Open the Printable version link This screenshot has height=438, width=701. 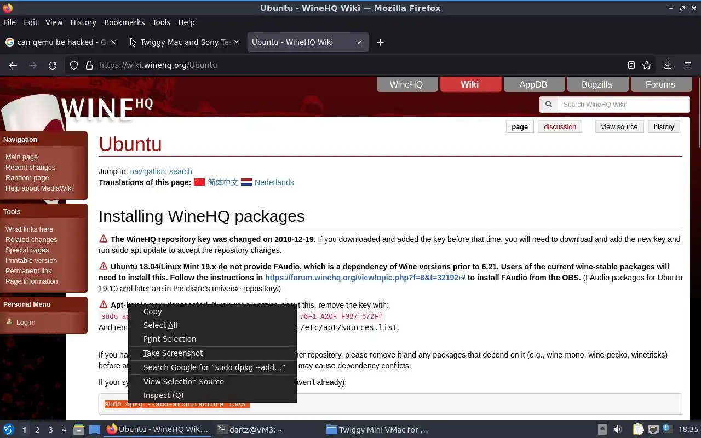[x=31, y=261]
